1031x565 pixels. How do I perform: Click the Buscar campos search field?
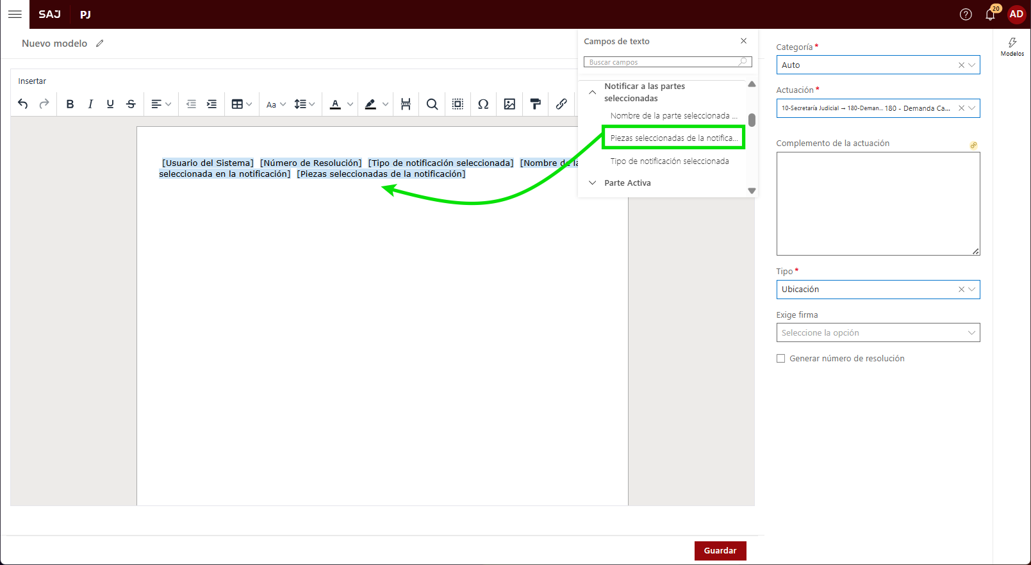(663, 62)
